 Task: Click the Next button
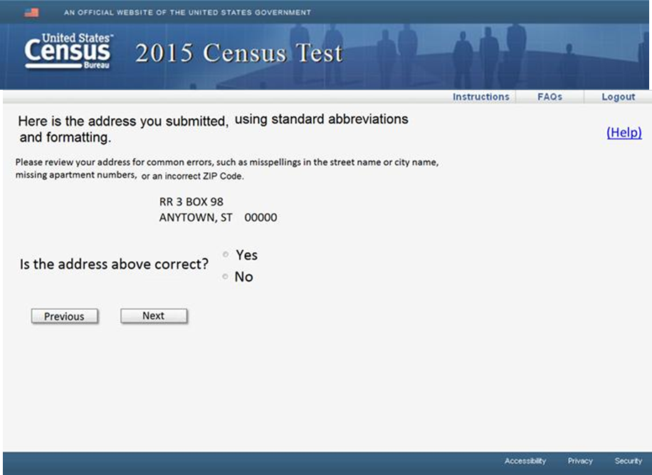coord(154,315)
